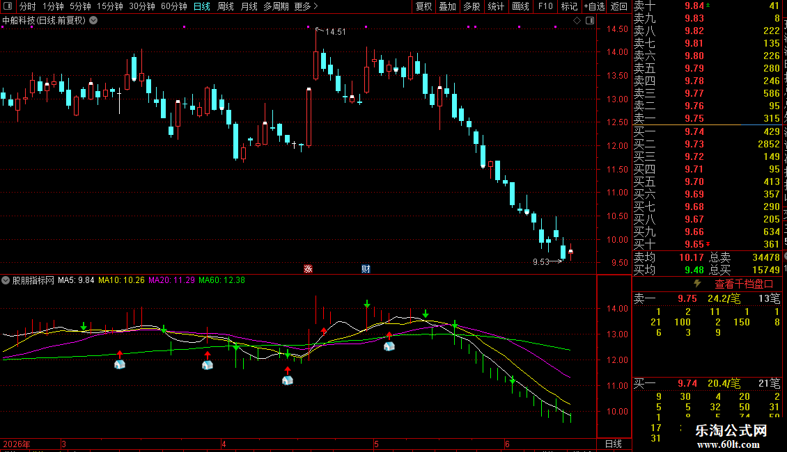This screenshot has height=452, width=787.
Task: Click the 多股 multi-stock button
Action: point(472,6)
